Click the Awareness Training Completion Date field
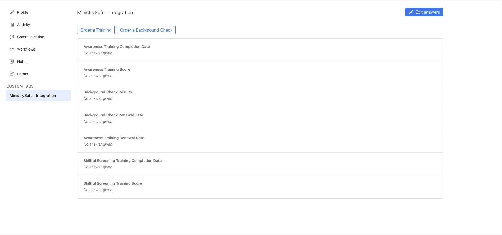 point(260,50)
